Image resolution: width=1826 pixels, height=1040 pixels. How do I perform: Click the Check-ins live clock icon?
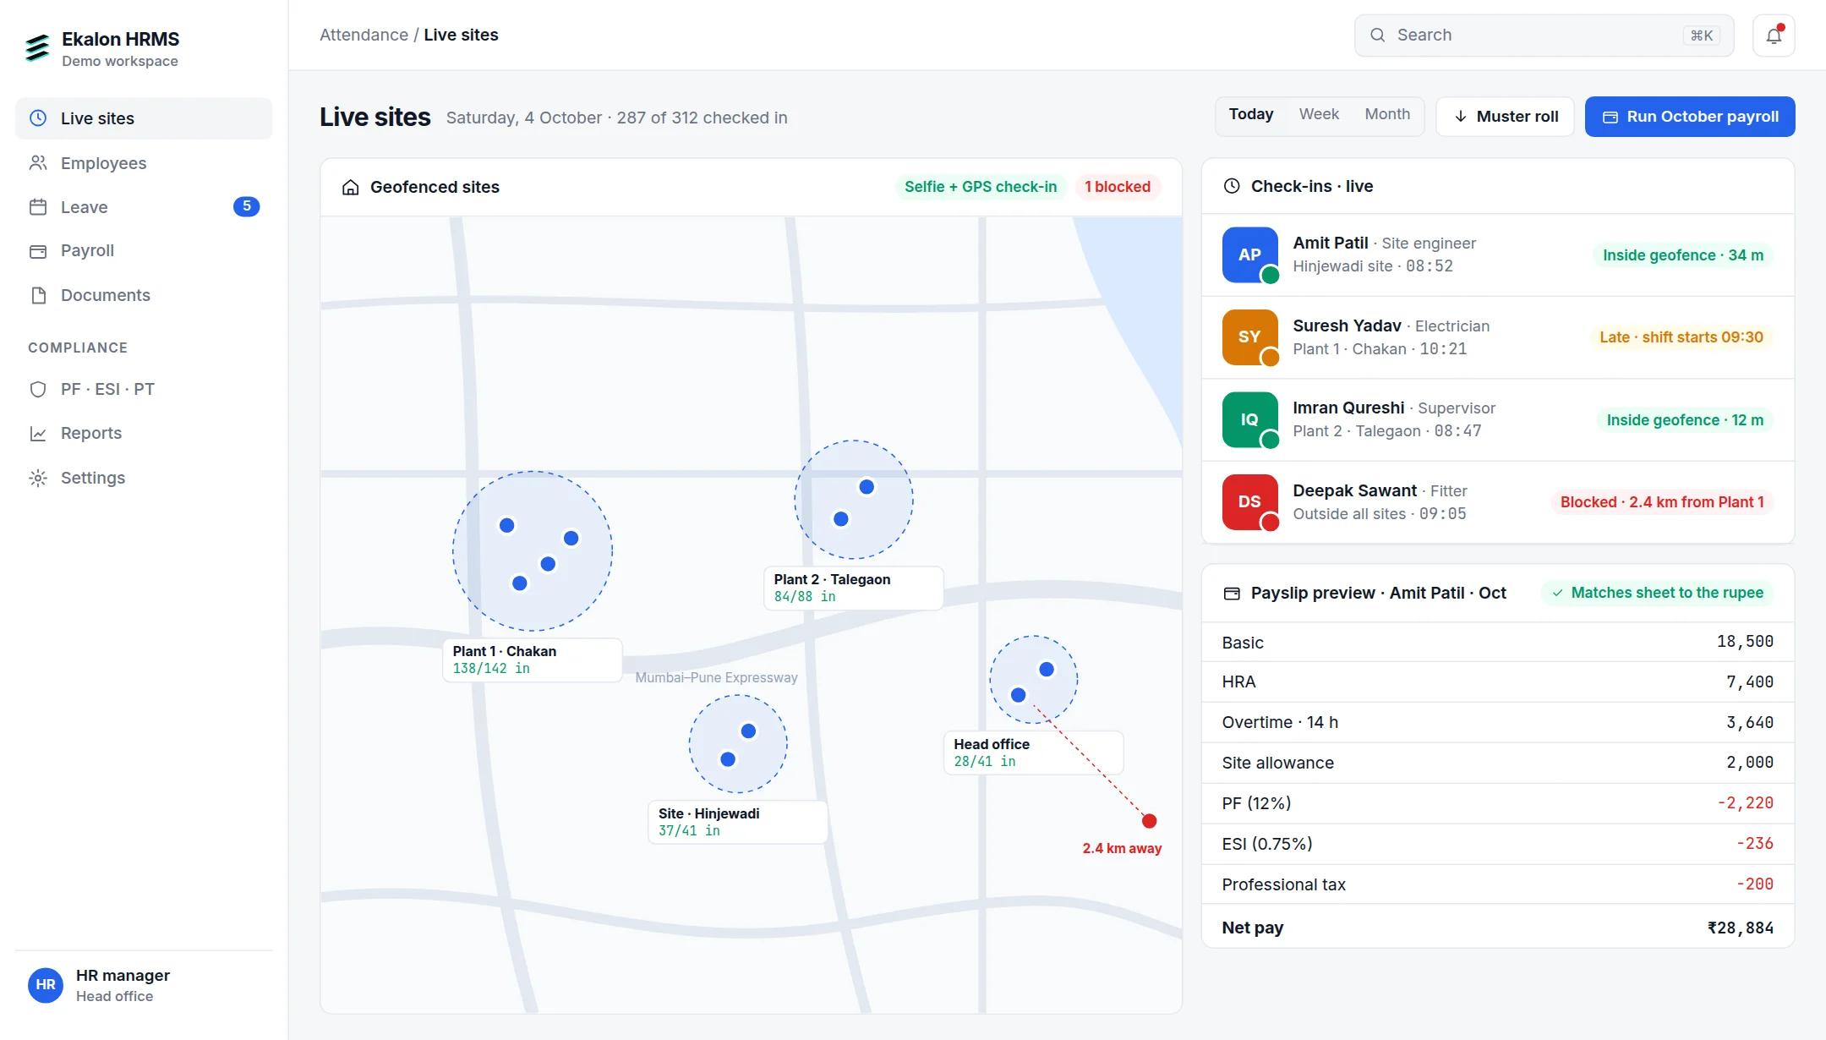pyautogui.click(x=1232, y=186)
